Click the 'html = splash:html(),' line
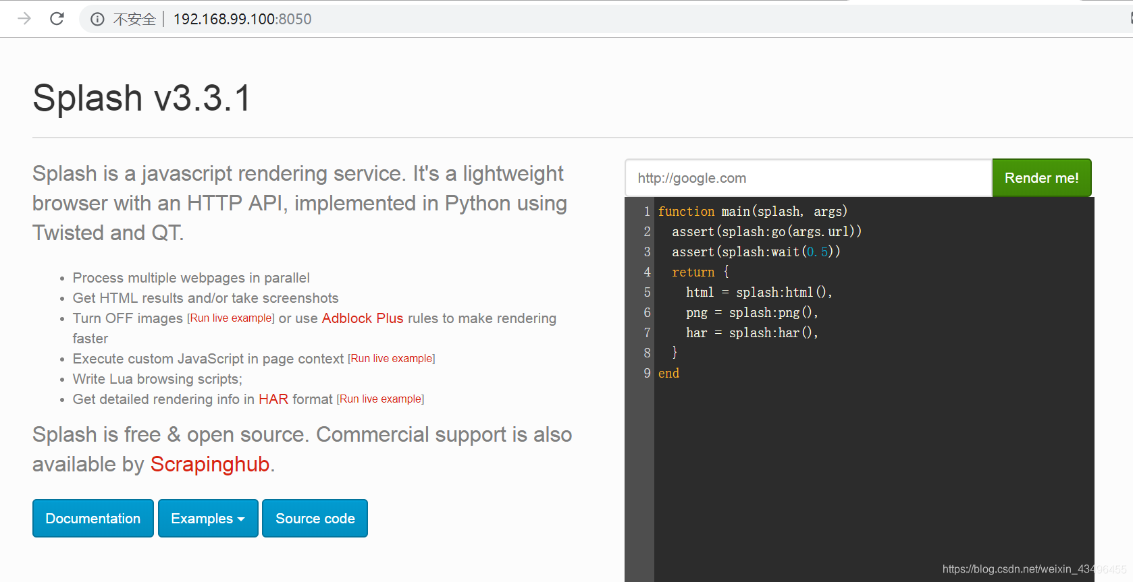Viewport: 1133px width, 582px height. (759, 292)
